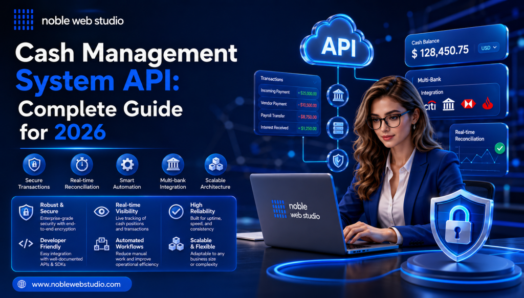This screenshot has height=298, width=524.
Task: Click the Developer Friendly code brackets icon
Action: click(26, 244)
